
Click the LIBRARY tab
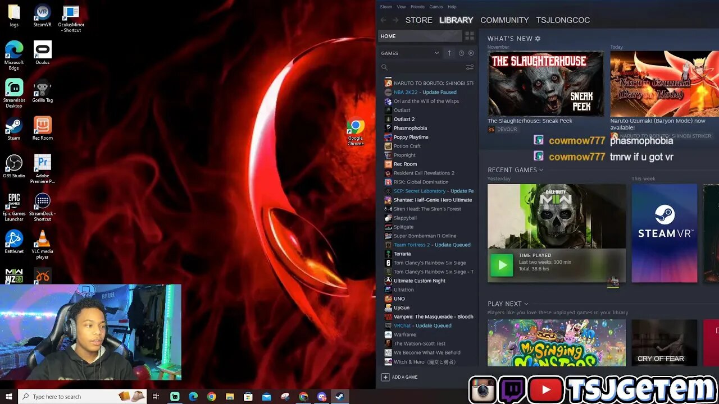tap(456, 20)
